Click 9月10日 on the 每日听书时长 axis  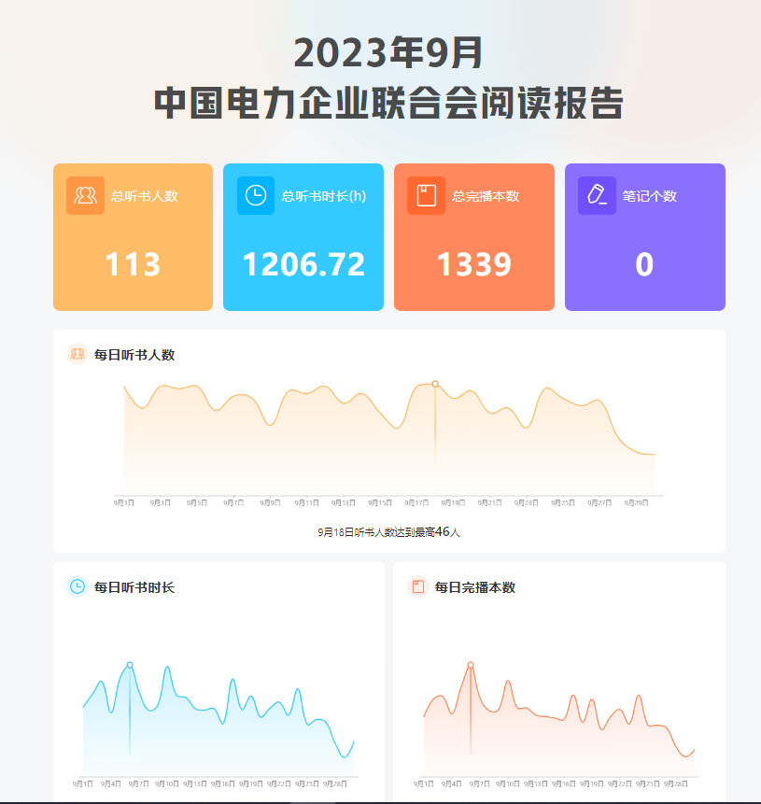coord(167,784)
